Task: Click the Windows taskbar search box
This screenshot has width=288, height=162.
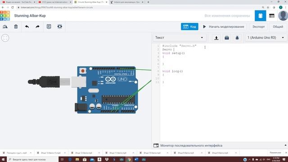Action: point(33,159)
